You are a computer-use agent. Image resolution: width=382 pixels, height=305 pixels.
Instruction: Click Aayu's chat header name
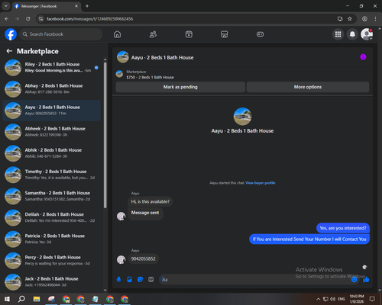click(162, 58)
